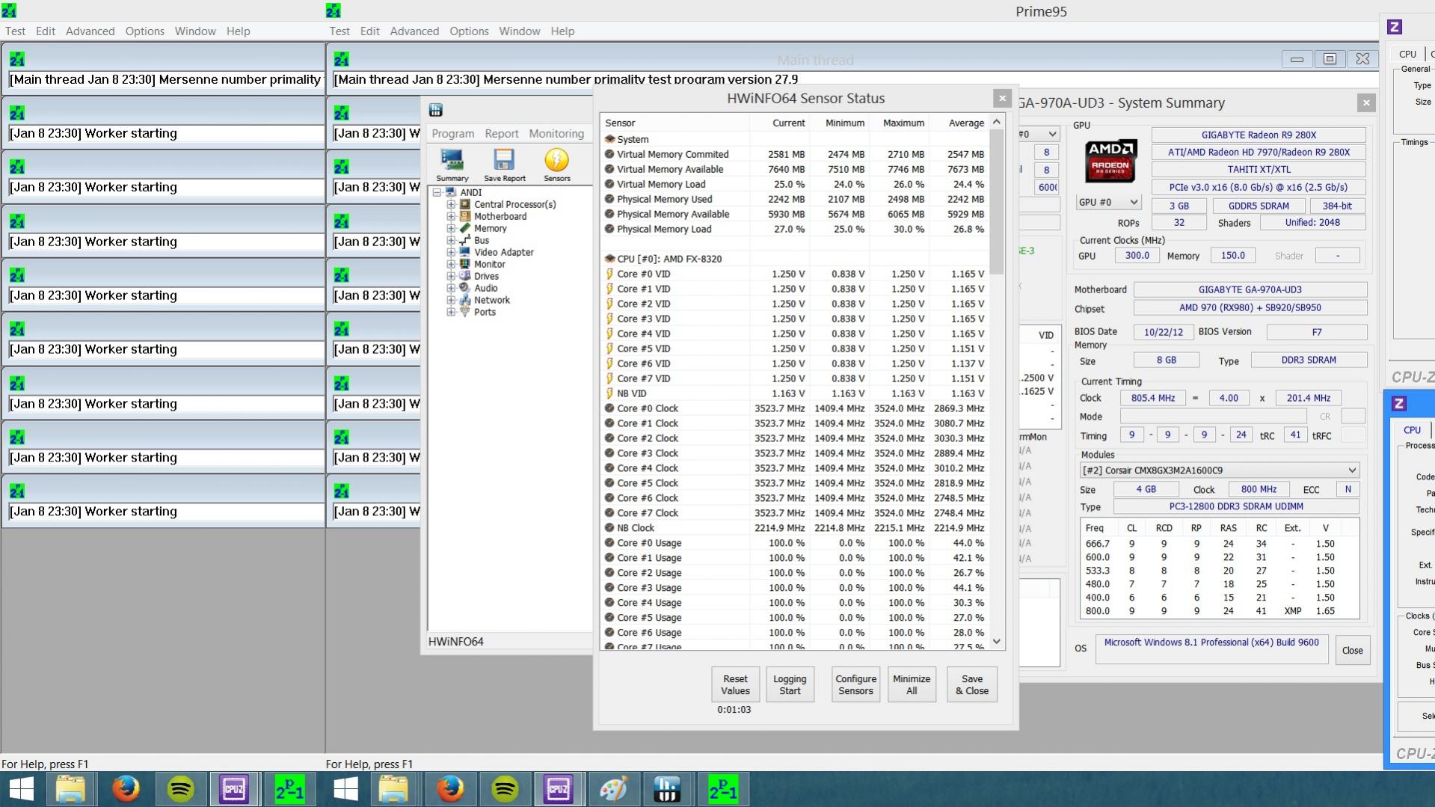1435x807 pixels.
Task: Expand the Video Adapter tree node
Action: [x=451, y=252]
